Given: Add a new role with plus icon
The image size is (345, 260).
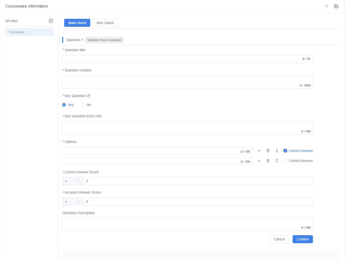Looking at the screenshot, I should tap(51, 21).
